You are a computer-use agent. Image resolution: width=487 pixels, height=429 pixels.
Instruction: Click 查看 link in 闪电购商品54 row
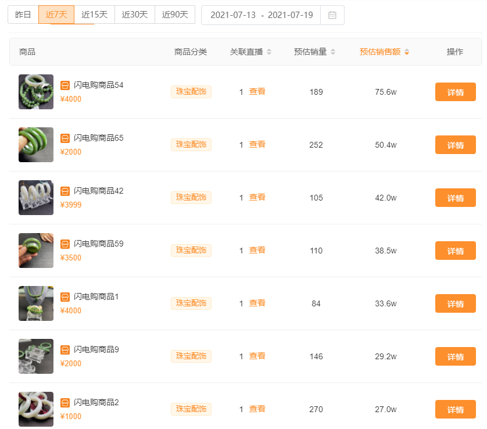point(257,92)
